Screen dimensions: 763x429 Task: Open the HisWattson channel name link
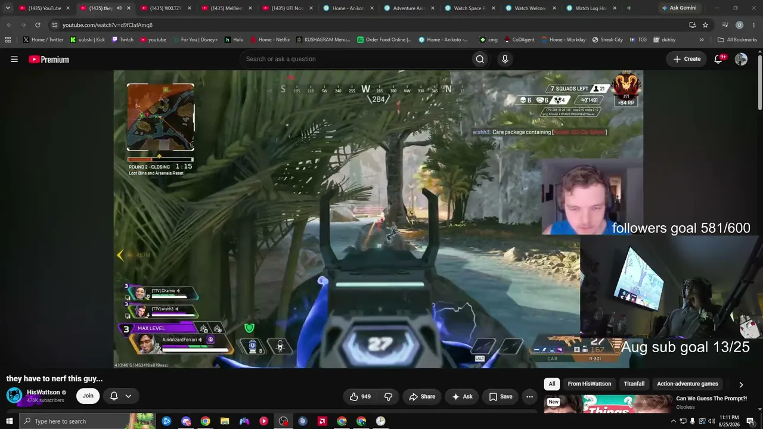pyautogui.click(x=44, y=393)
